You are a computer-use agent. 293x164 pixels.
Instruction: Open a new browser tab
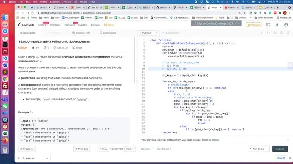[x=278, y=8]
